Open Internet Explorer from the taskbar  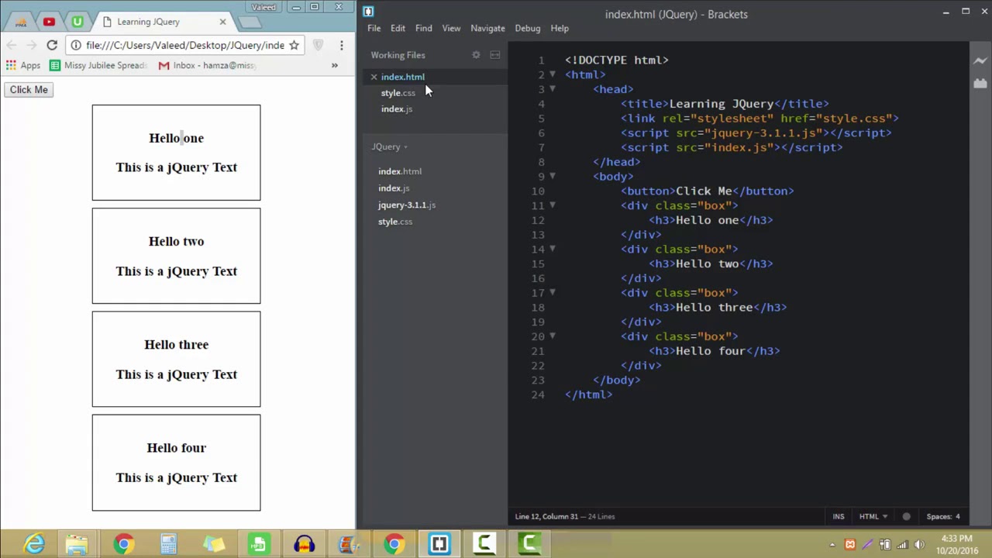(34, 544)
